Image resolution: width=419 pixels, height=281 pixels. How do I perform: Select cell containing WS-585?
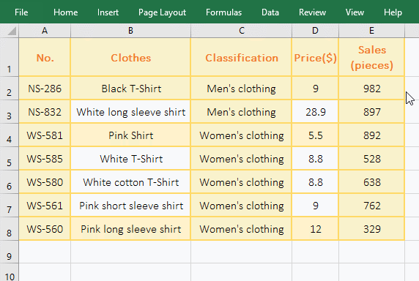[x=45, y=159]
